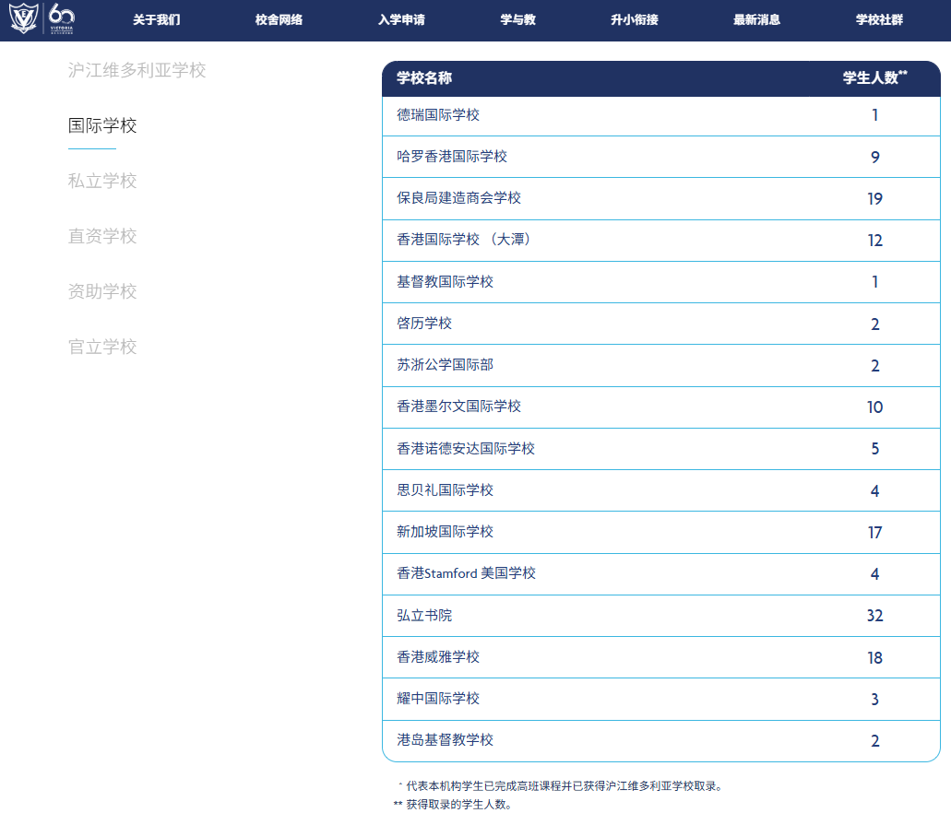Viewport: 951px width, 825px height.
Task: Click the 哈罗香港国际学校 row name
Action: pos(452,157)
